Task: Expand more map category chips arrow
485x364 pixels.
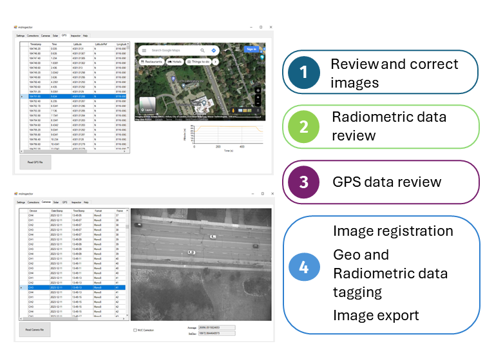Action: click(x=215, y=62)
